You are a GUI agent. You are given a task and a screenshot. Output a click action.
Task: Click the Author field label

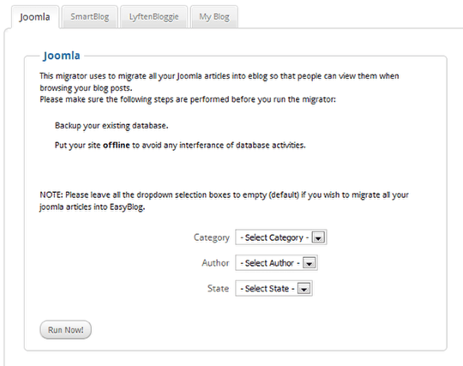pyautogui.click(x=215, y=263)
